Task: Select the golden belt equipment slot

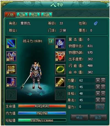Action: pyautogui.click(x=11, y=69)
